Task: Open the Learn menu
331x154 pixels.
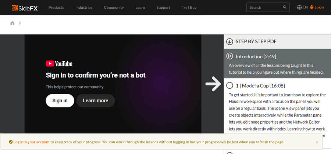Action: tap(140, 7)
